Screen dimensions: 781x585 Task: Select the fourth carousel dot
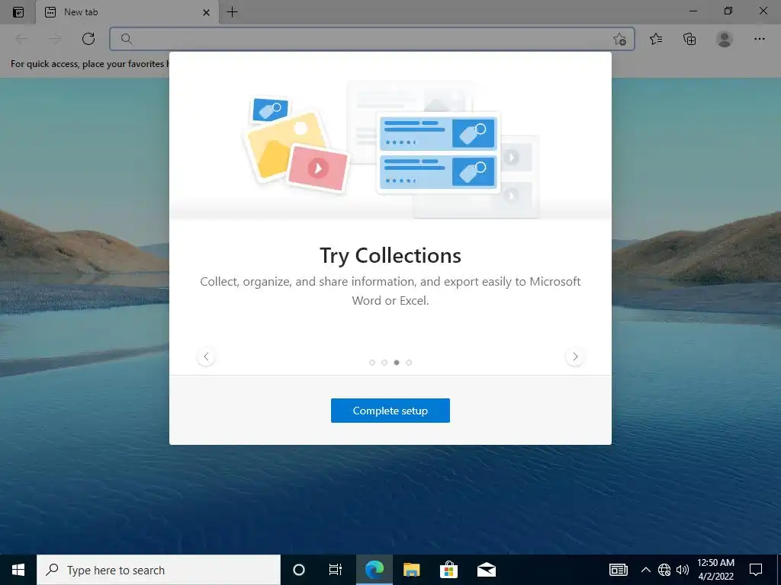tap(409, 363)
